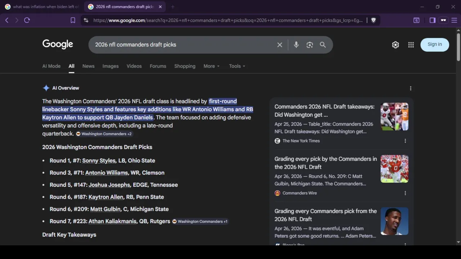Switch to the Forums tab

158,66
